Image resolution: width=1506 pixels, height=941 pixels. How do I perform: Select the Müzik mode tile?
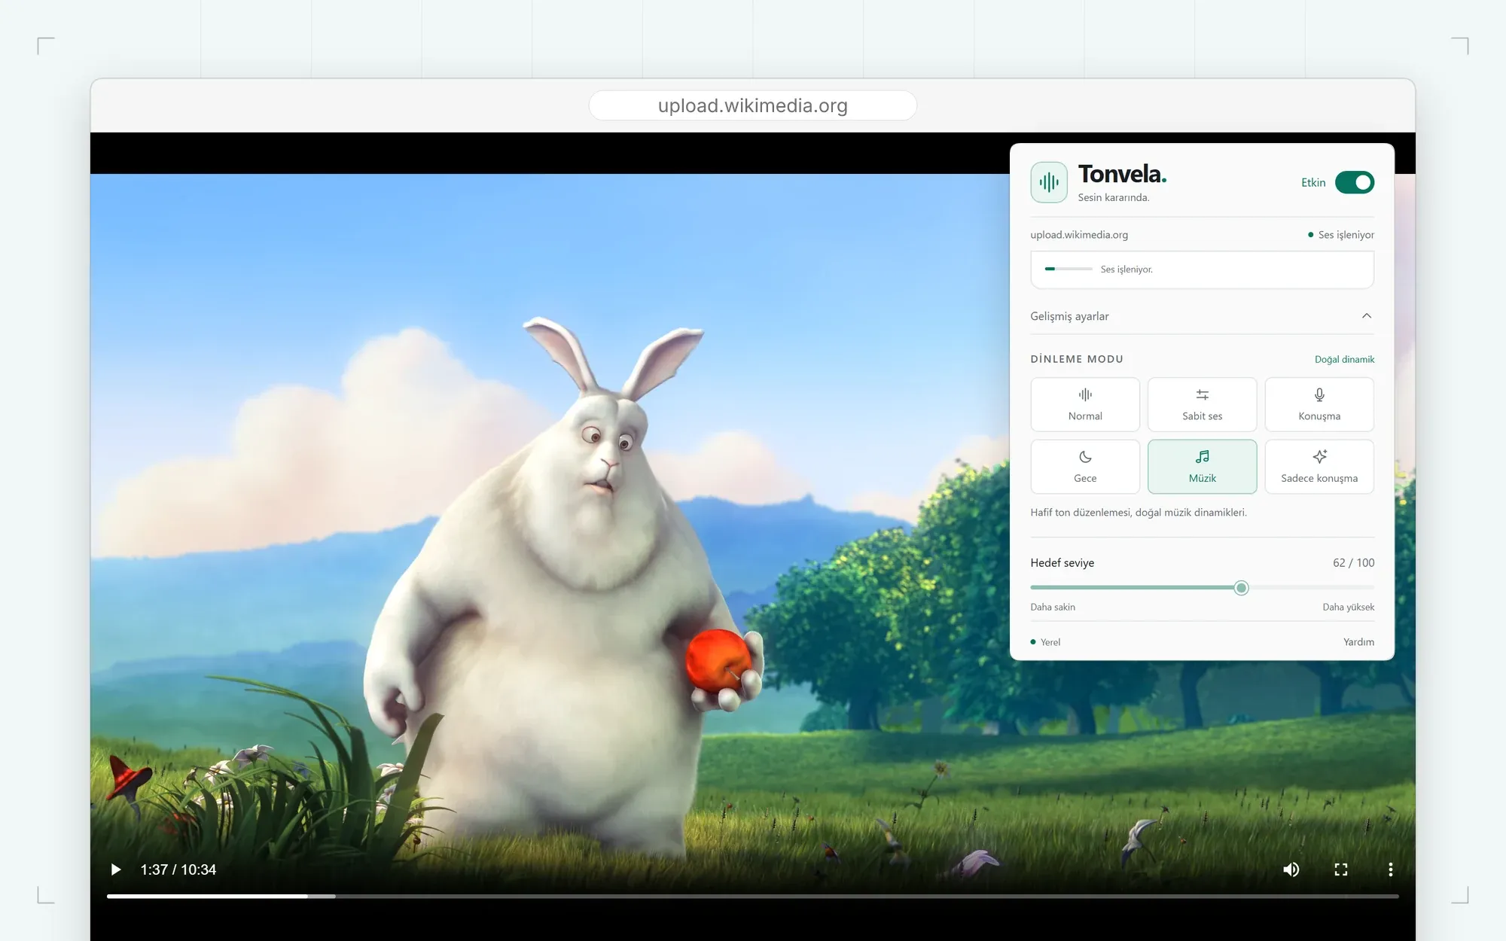click(1203, 467)
